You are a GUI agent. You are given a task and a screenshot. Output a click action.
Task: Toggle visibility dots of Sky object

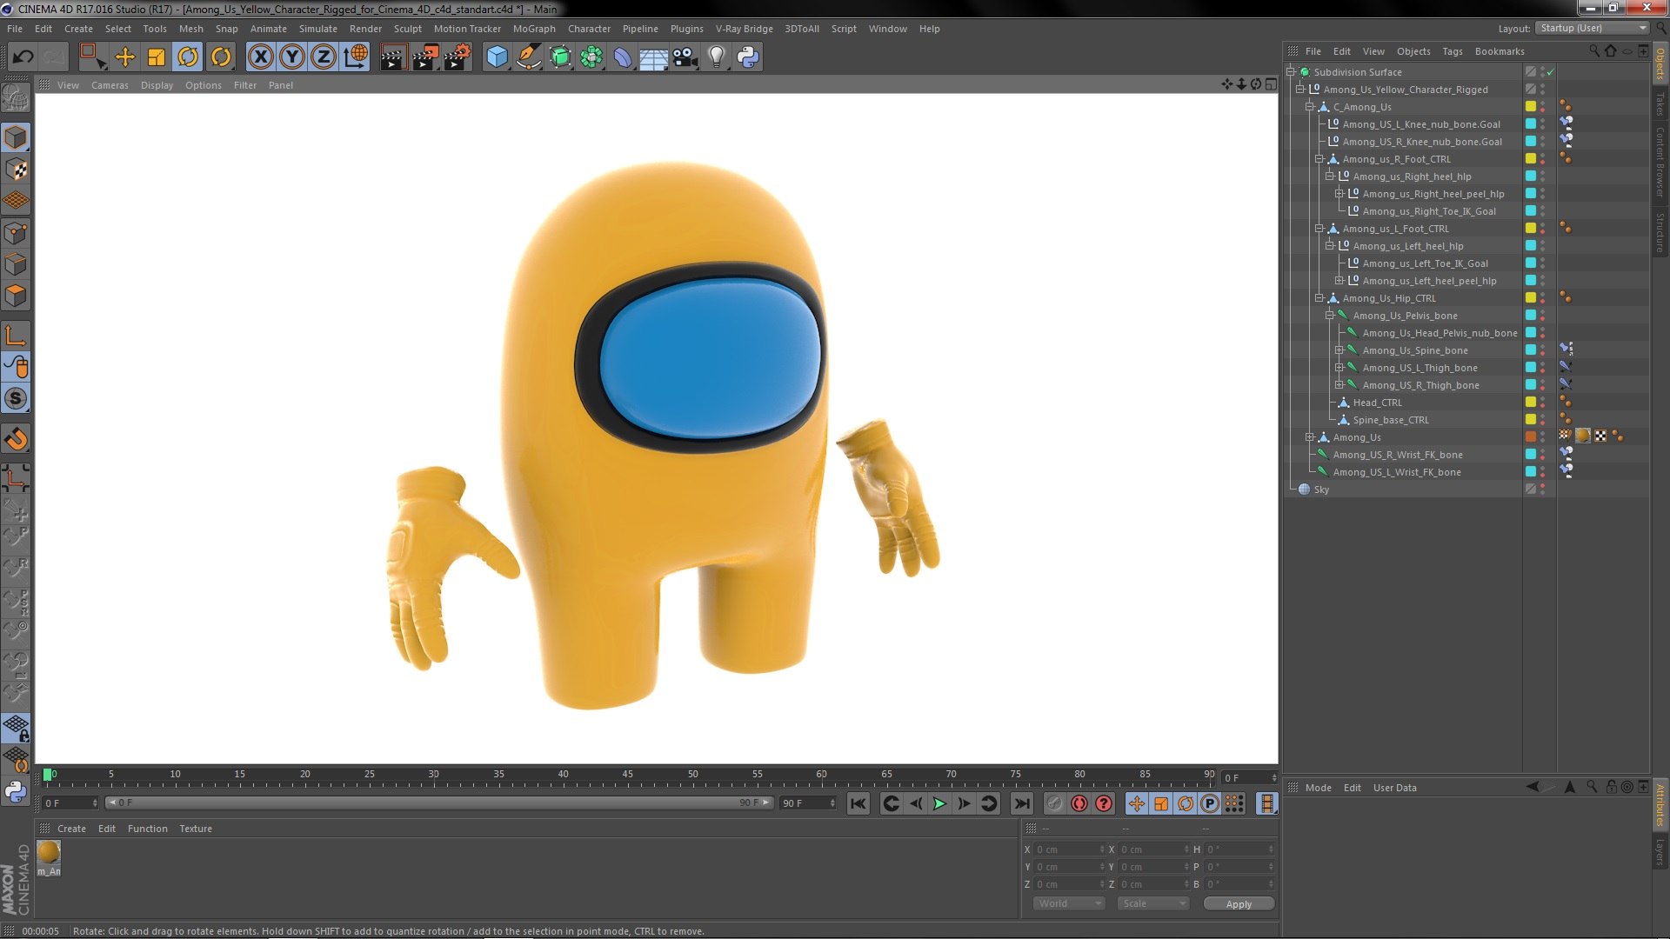(1542, 489)
